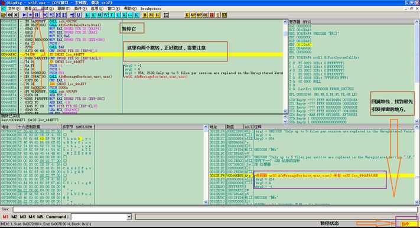Viewport: 420px width, 228px height.
Task: Click the Trace over toolbar icon
Action: pos(64,15)
